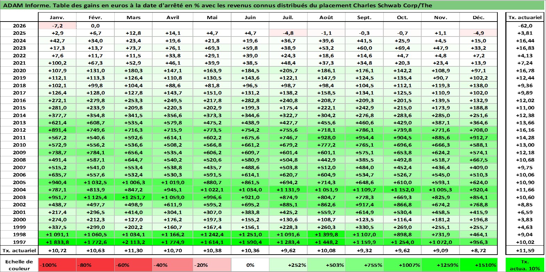The height and width of the screenshot is (272, 546).
Task: Click the Tx. actua. 10% green box
Action: pos(525,265)
